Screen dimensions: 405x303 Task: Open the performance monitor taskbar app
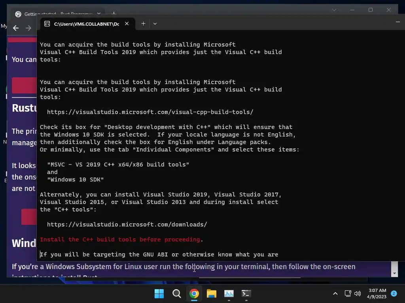(229, 294)
